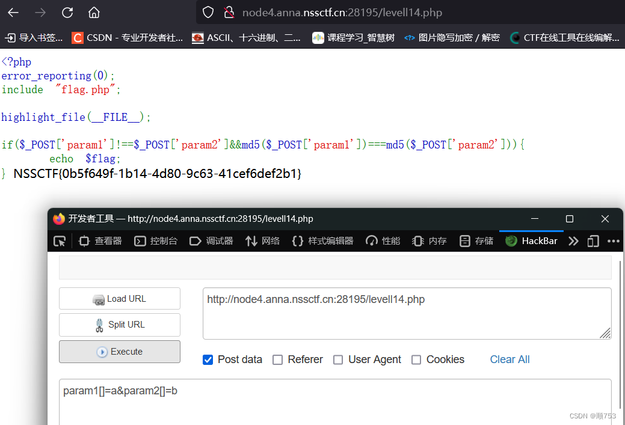Click the Clear All link

510,359
